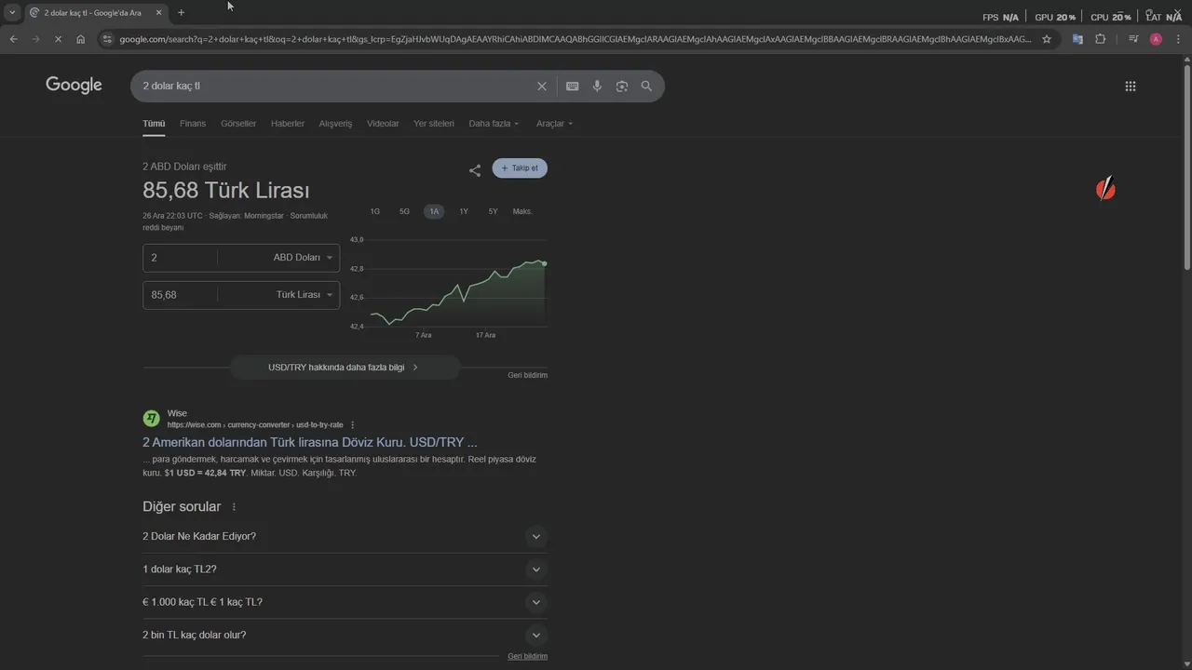Select the 1Y chart range
The width and height of the screenshot is (1192, 670).
point(464,211)
